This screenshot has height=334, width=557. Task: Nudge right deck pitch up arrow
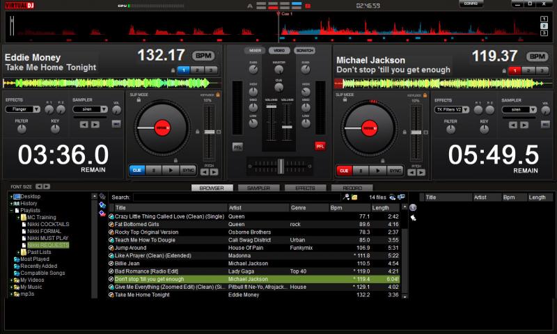[421, 173]
